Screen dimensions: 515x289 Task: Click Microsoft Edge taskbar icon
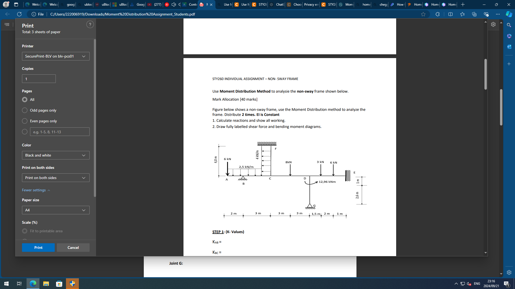click(x=33, y=284)
